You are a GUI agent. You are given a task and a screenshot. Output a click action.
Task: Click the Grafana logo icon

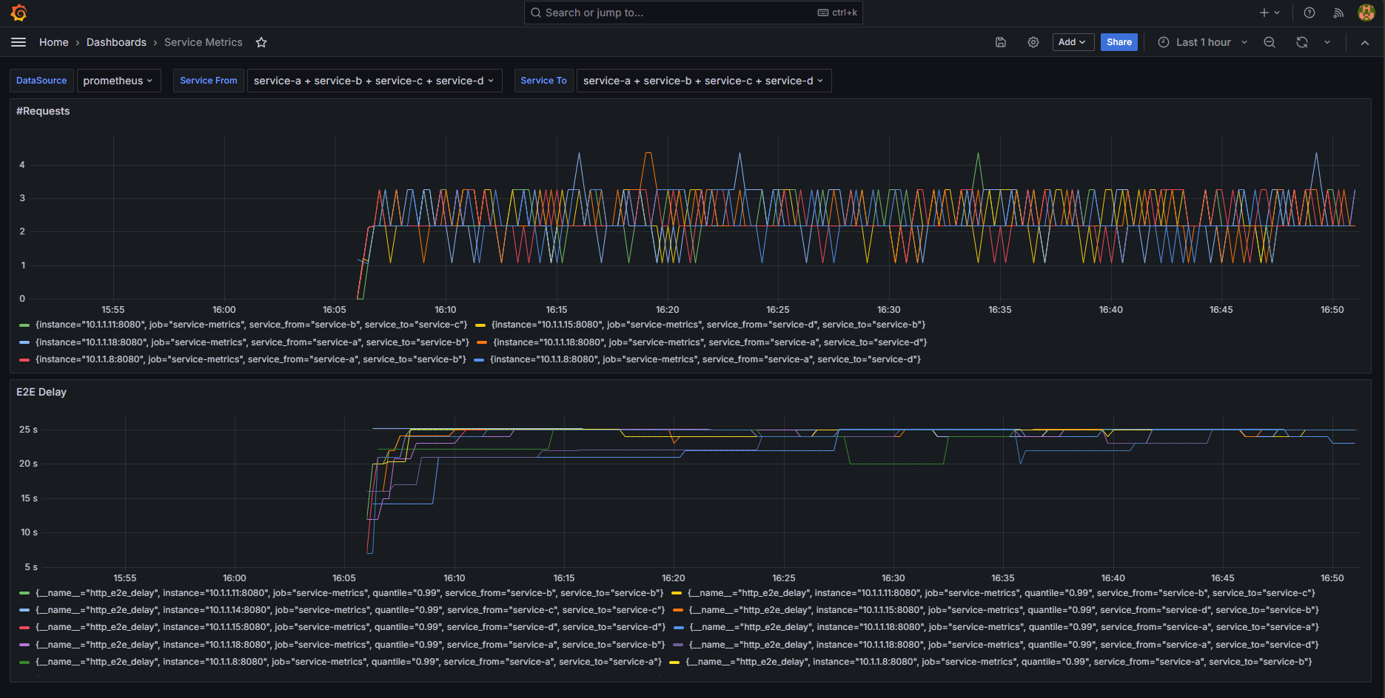[19, 13]
